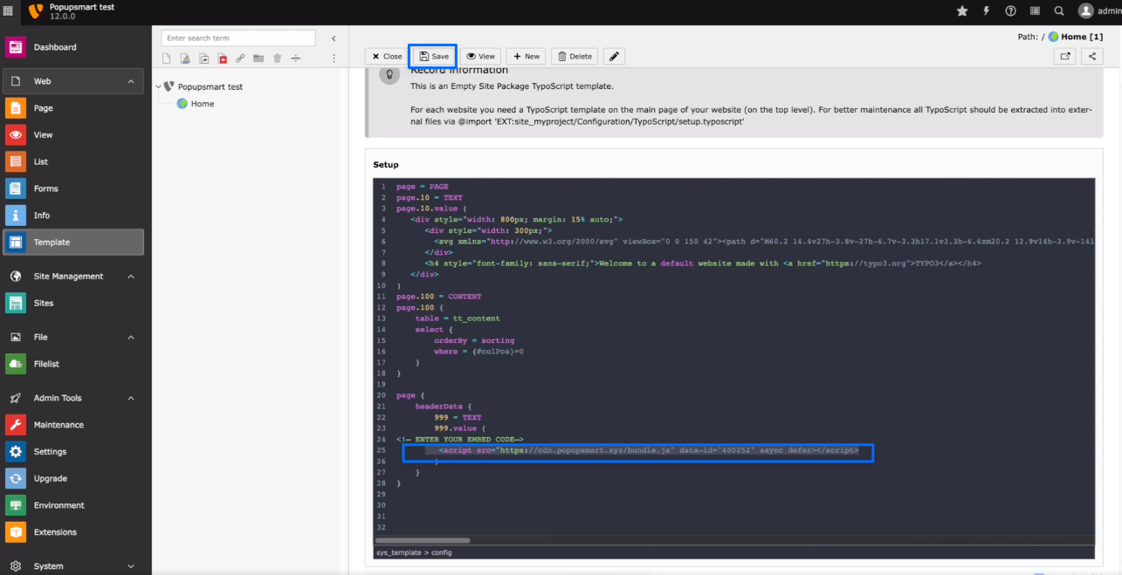Click the share icon button

tap(1092, 56)
